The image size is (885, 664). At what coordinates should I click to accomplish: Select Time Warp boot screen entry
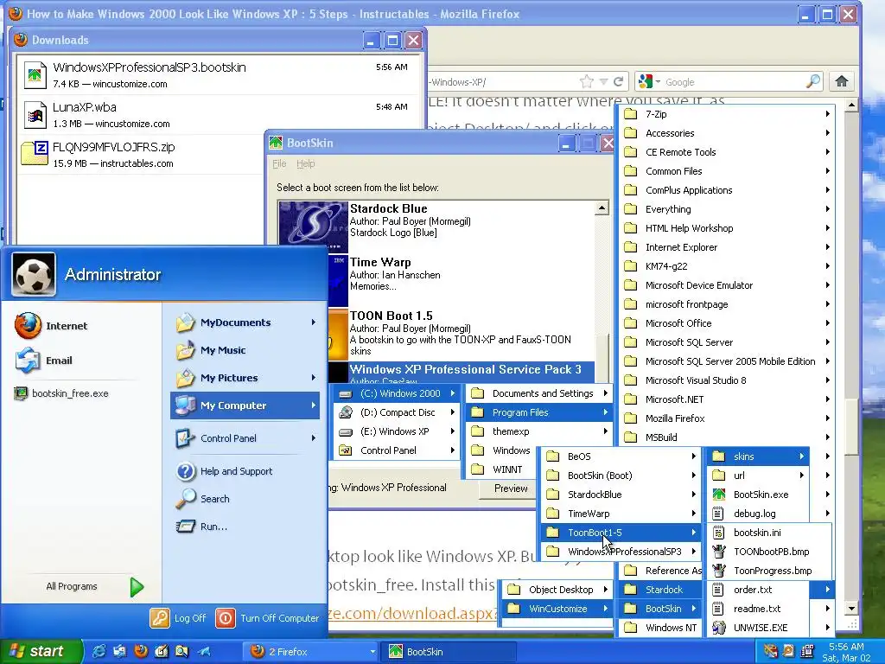(x=461, y=280)
